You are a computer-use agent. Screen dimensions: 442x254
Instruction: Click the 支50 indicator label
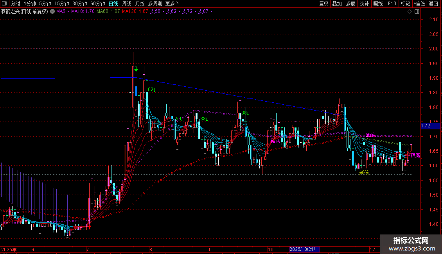(157, 12)
